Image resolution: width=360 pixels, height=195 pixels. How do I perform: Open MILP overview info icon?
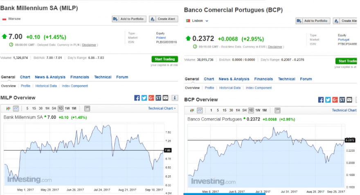pyautogui.click(x=175, y=98)
